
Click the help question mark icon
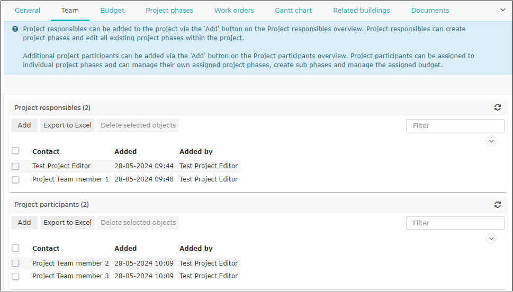[15, 29]
